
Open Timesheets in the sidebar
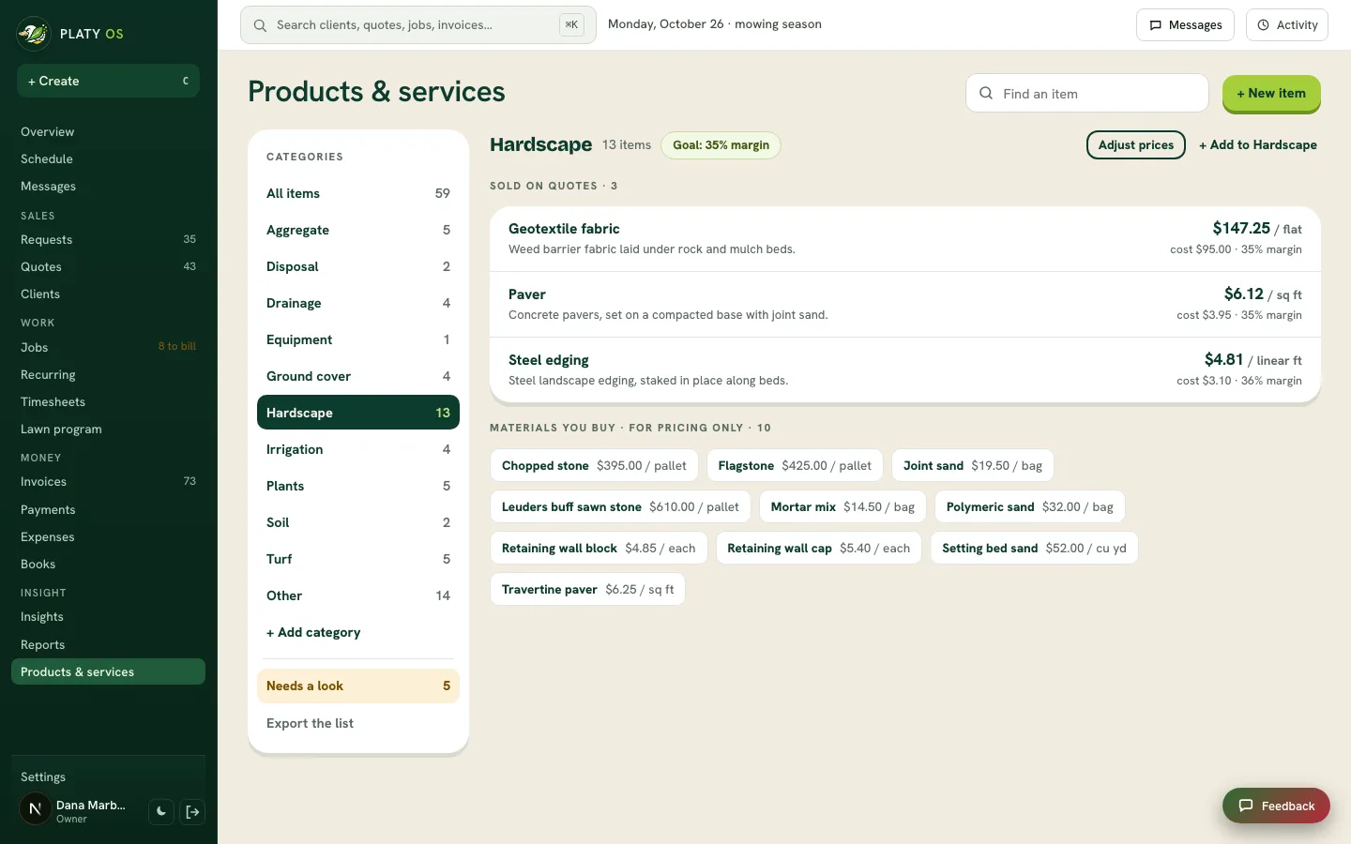(108, 402)
